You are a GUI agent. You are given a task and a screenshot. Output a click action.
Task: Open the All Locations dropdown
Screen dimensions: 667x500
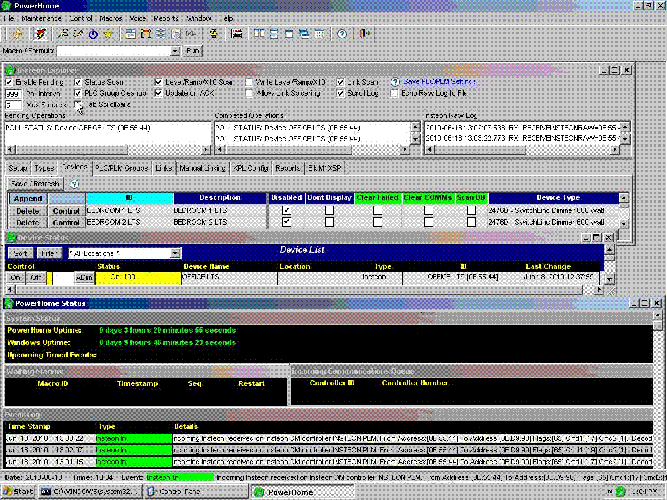coord(175,253)
